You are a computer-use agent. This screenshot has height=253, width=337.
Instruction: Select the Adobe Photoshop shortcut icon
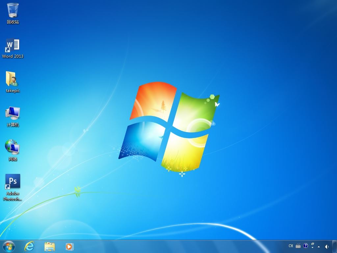coord(13,182)
